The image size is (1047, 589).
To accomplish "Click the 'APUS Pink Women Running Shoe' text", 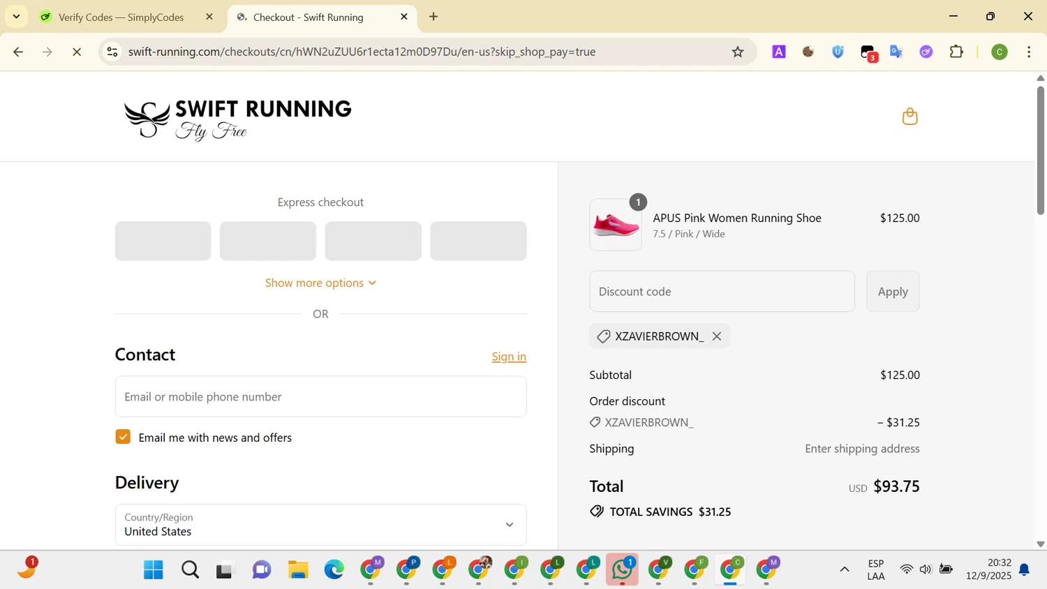I will click(x=736, y=218).
